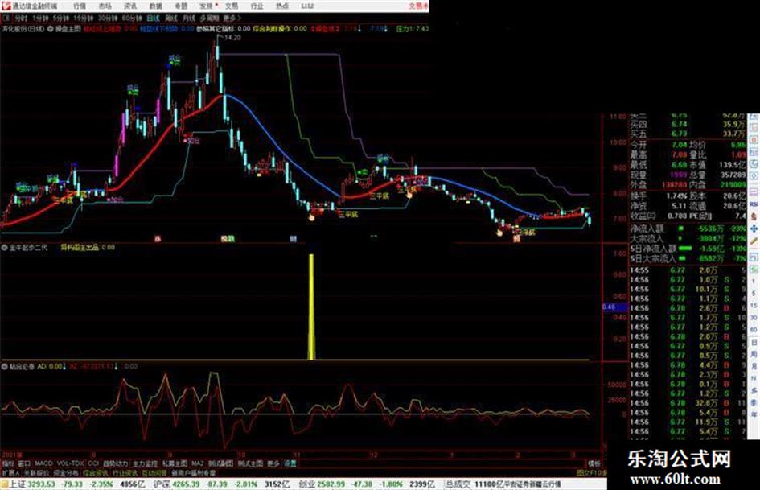The height and width of the screenshot is (490, 760).
Task: Click the 今开 7.04 value
Action: [679, 145]
